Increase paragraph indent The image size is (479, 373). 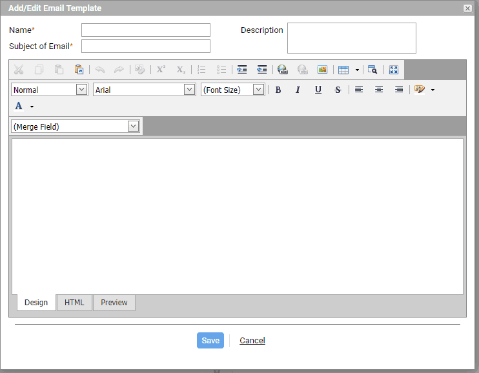pos(242,70)
